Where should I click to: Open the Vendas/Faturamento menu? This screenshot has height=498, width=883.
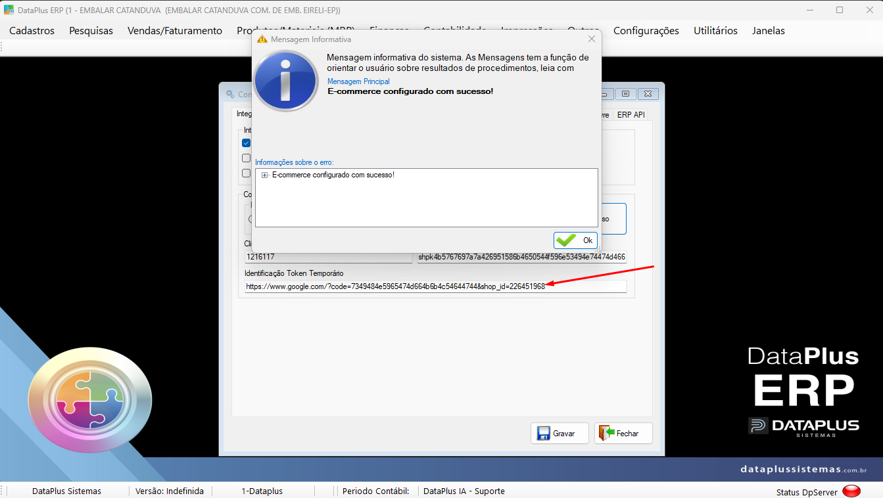pos(175,31)
